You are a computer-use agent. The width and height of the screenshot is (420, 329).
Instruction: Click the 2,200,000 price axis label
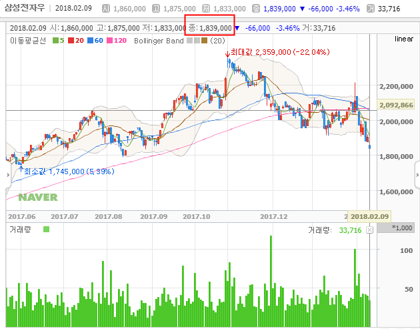point(397,86)
